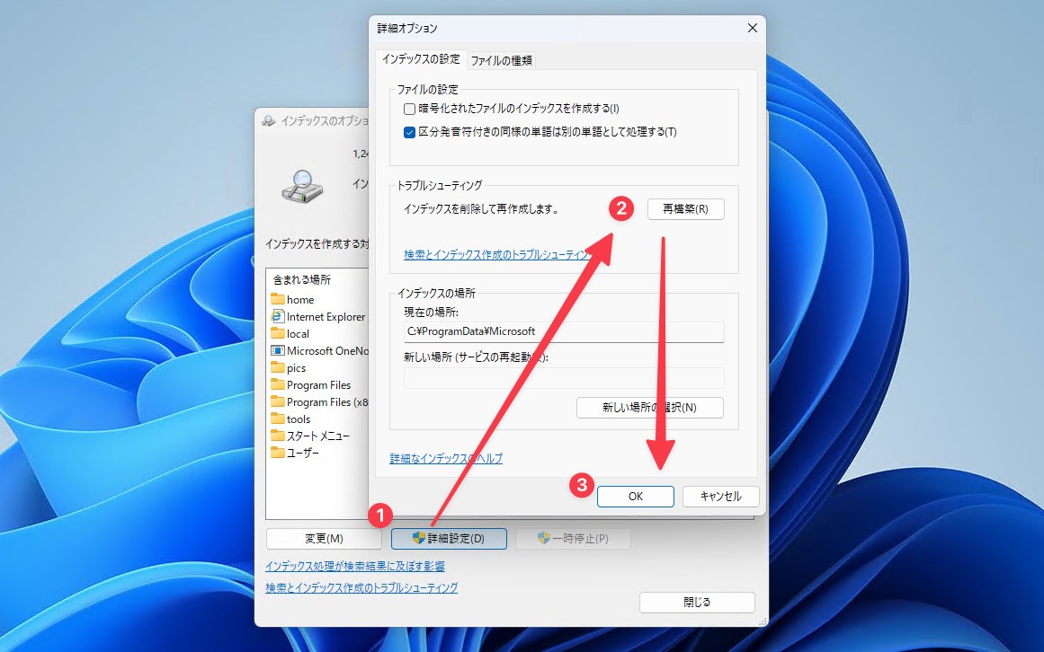Image resolution: width=1044 pixels, height=652 pixels.
Task: Click the 一時停止(P) button
Action: click(x=574, y=538)
